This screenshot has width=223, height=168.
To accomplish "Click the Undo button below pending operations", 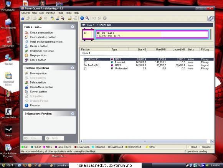I will pos(33,138).
